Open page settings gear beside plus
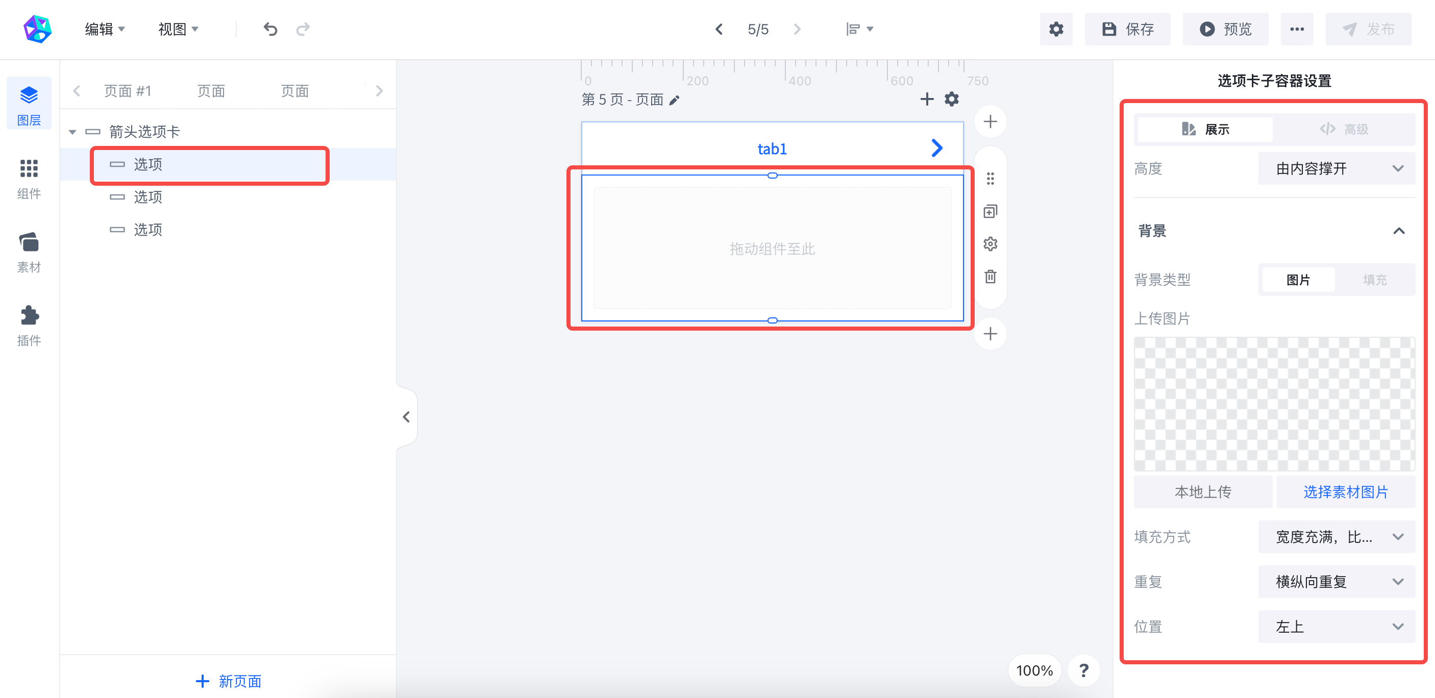The image size is (1435, 698). point(951,99)
